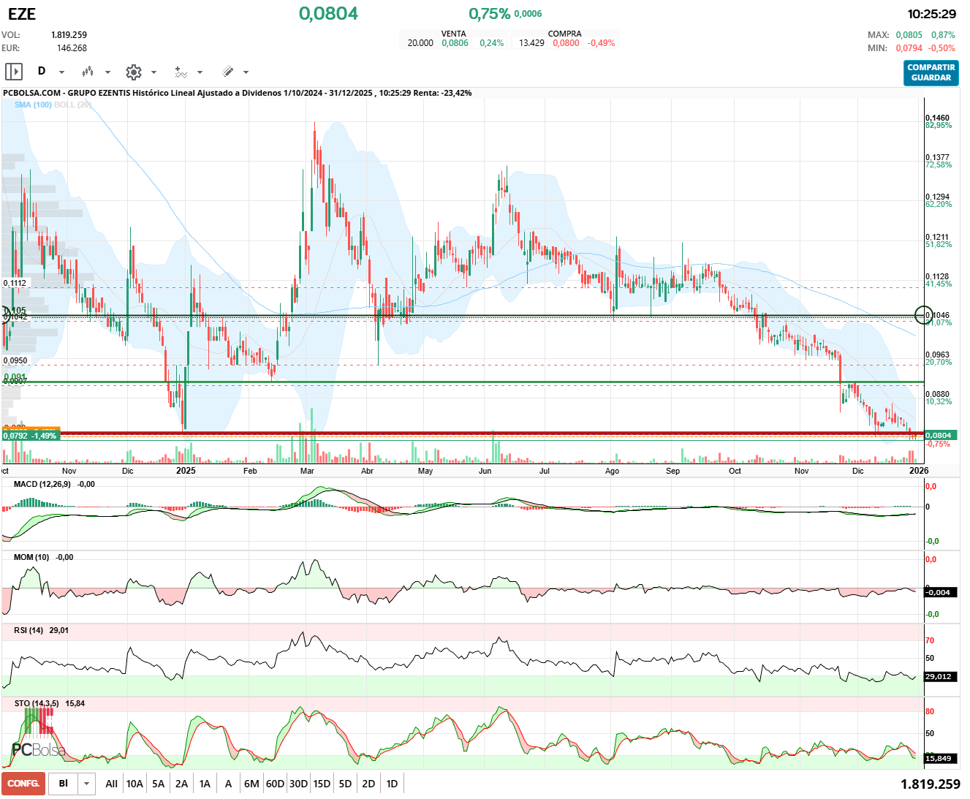Expand the dropdown arrow beside the D interval
The width and height of the screenshot is (970, 799).
[x=61, y=72]
